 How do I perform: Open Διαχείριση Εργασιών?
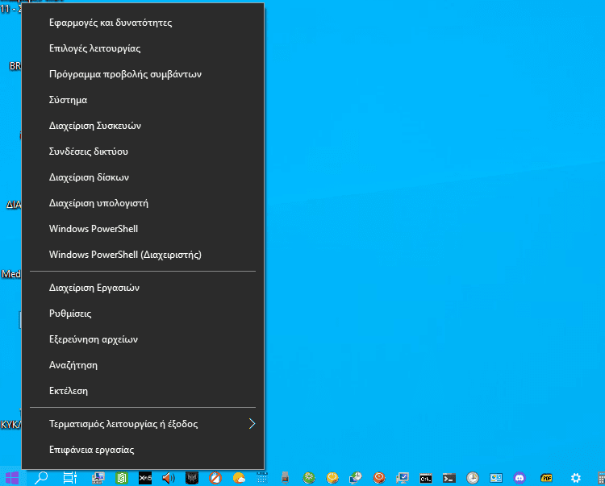point(94,288)
